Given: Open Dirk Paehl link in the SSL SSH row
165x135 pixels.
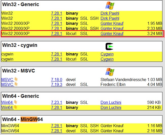Looking at the screenshot, I should pyautogui.click(x=110, y=18).
